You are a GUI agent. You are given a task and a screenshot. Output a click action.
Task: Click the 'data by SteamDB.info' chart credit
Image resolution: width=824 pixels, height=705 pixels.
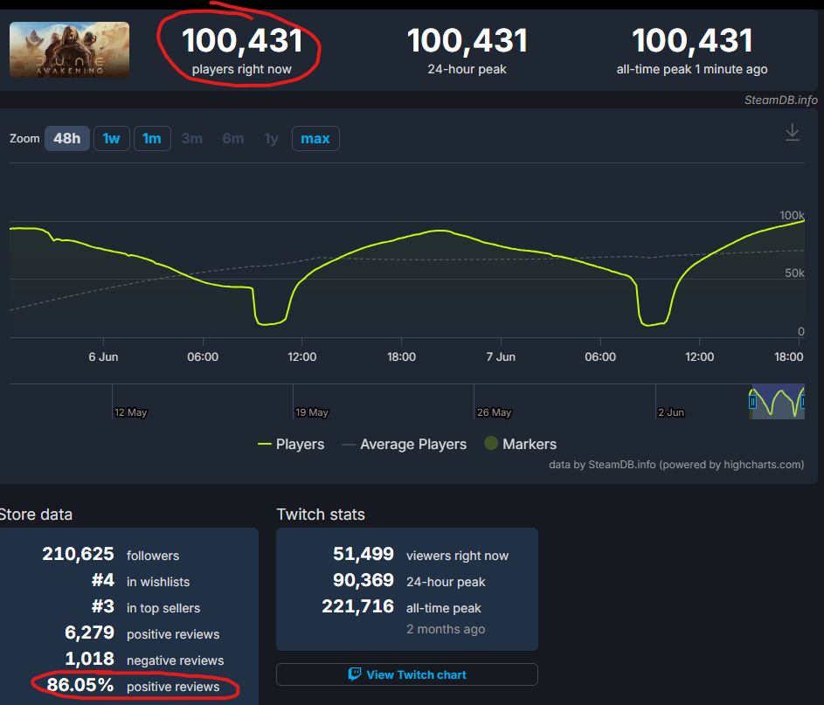(x=676, y=465)
